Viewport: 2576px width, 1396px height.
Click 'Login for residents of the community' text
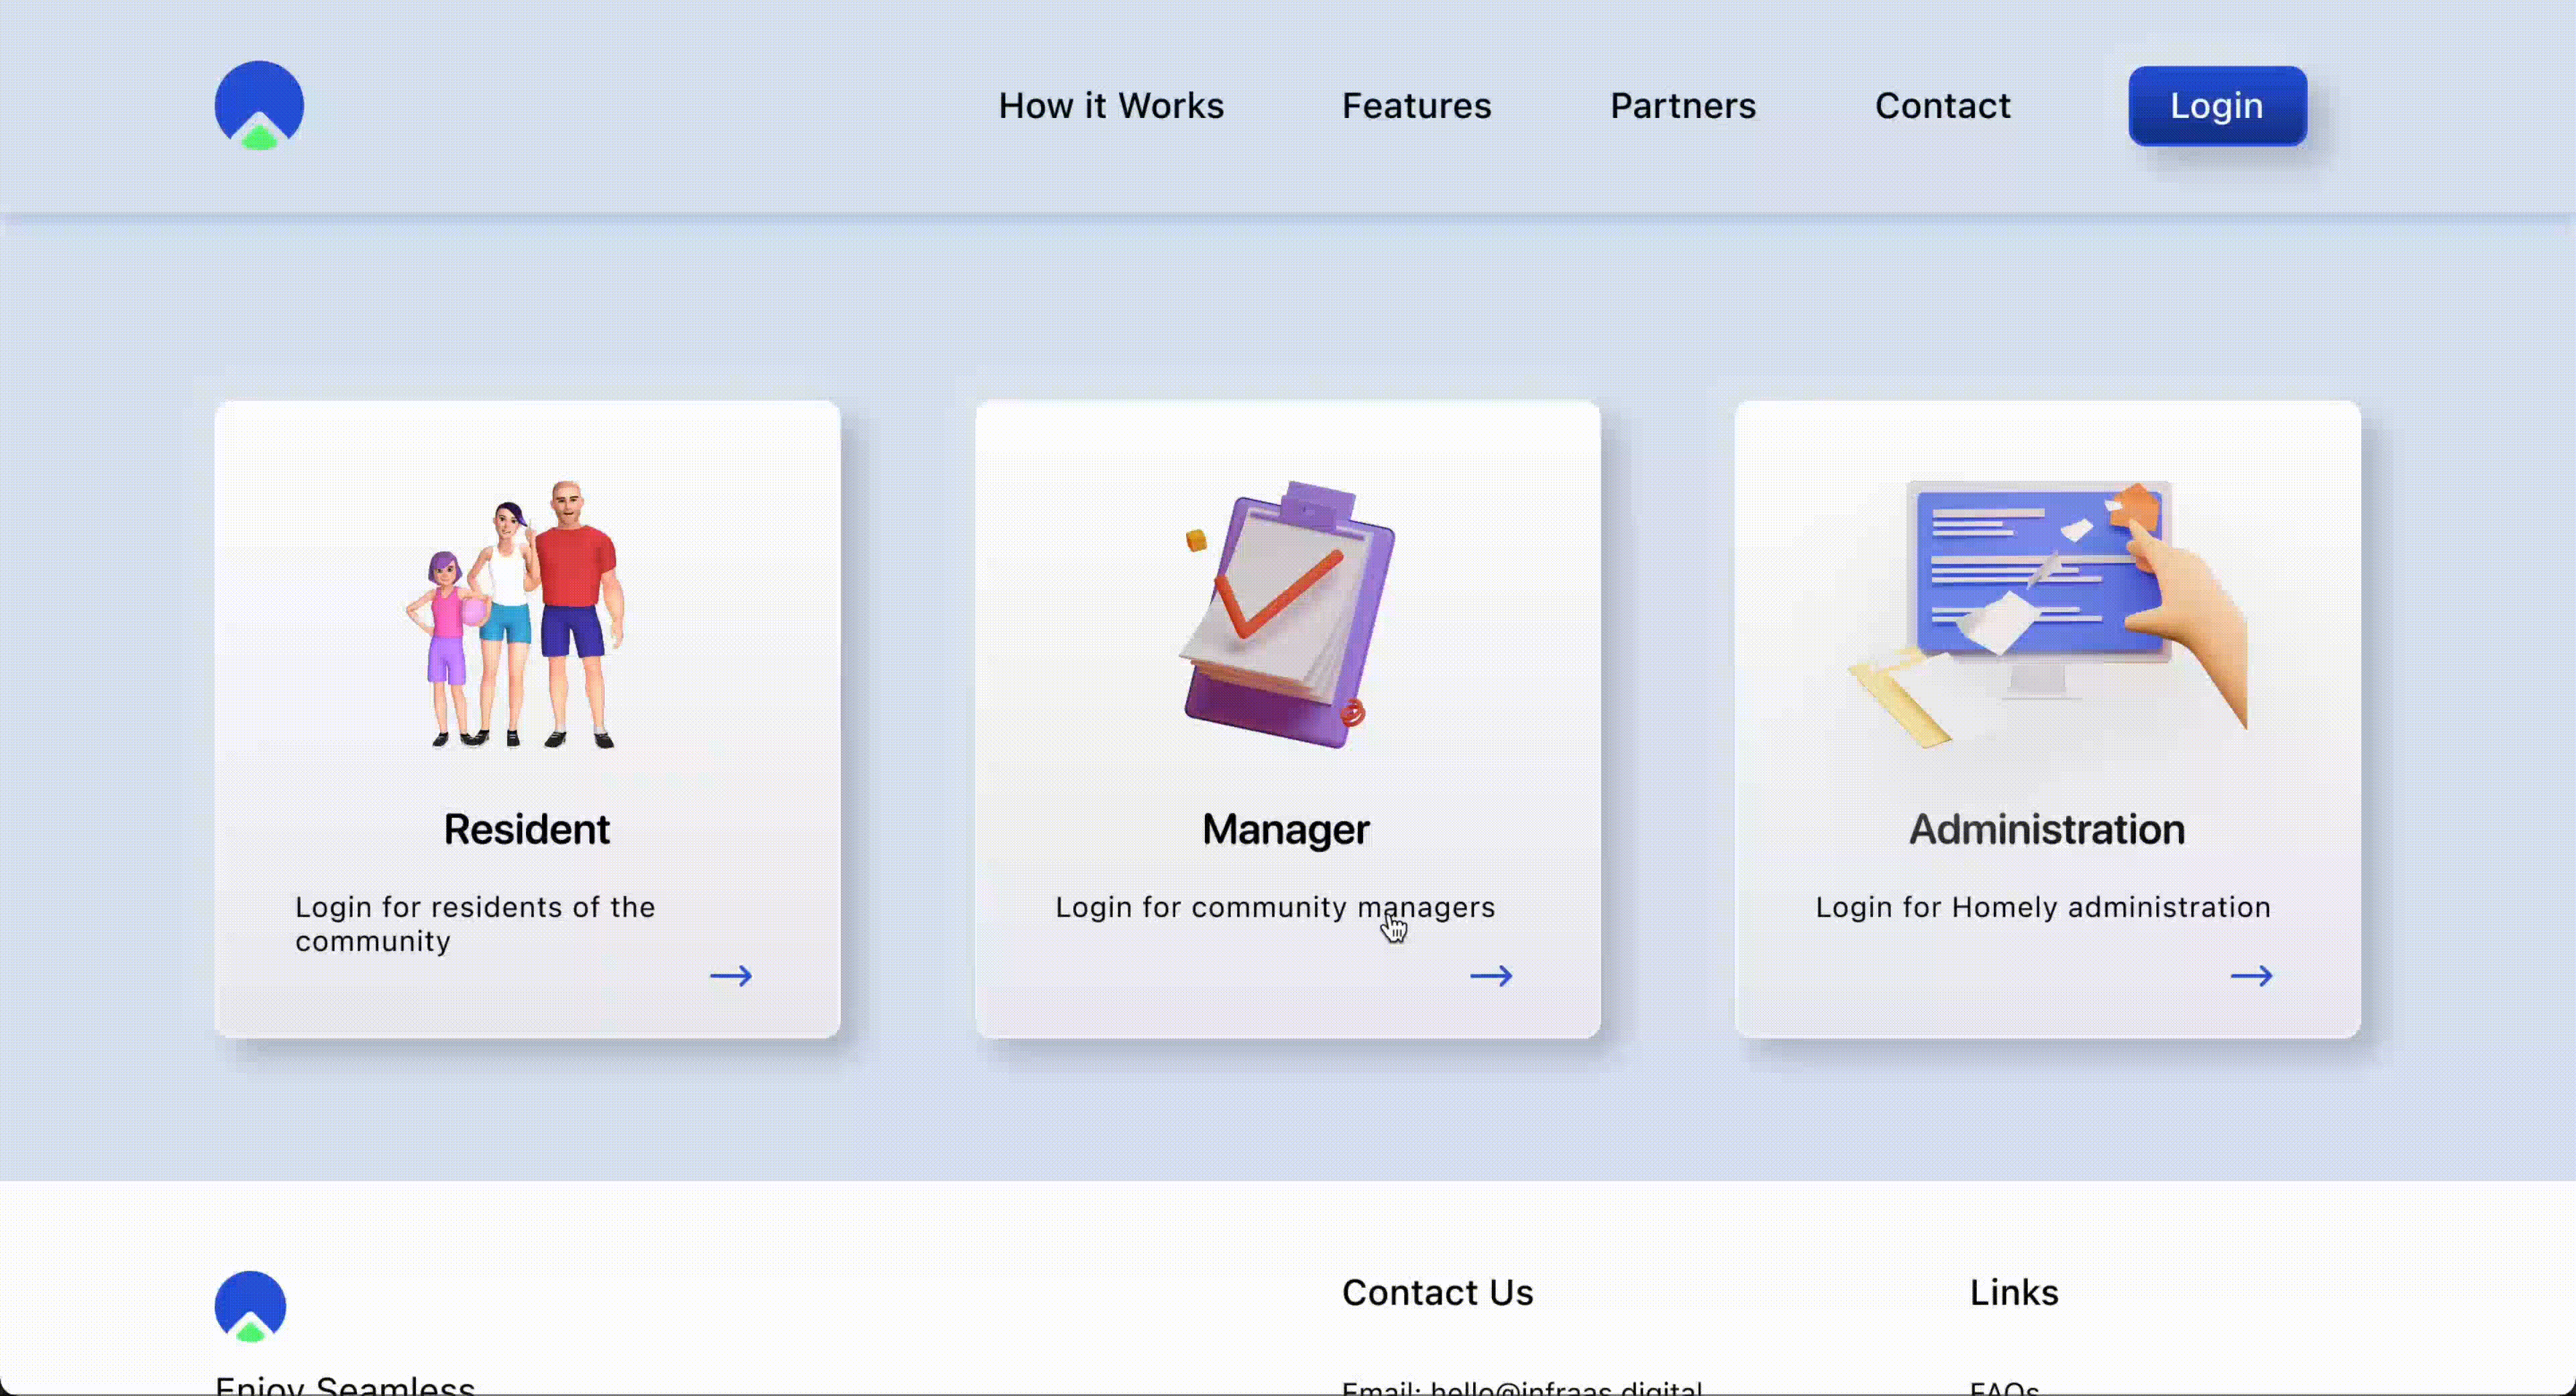[x=474, y=923]
